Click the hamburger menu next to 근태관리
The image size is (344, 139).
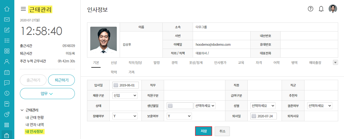coord(23,9)
